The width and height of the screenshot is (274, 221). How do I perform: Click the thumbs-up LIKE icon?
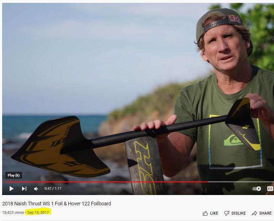(205, 213)
